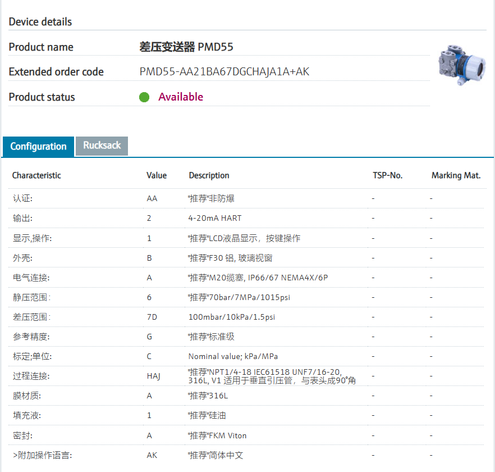The image size is (495, 472).
Task: Click the Available status text
Action: [x=180, y=97]
